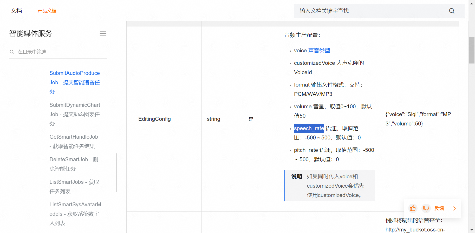Open DeleteSmartJob in the sidebar
This screenshot has height=233, width=475.
74,164
